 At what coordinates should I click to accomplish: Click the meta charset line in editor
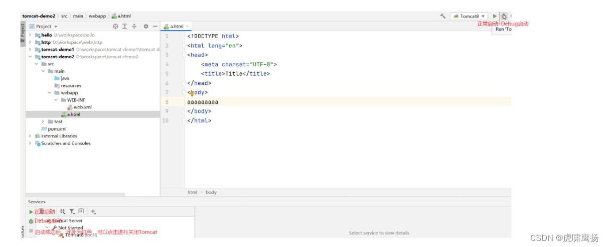point(239,64)
